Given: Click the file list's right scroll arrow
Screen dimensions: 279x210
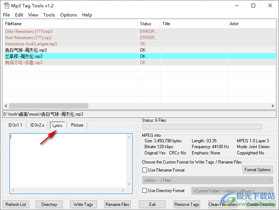Looking at the screenshot, I should (x=273, y=106).
